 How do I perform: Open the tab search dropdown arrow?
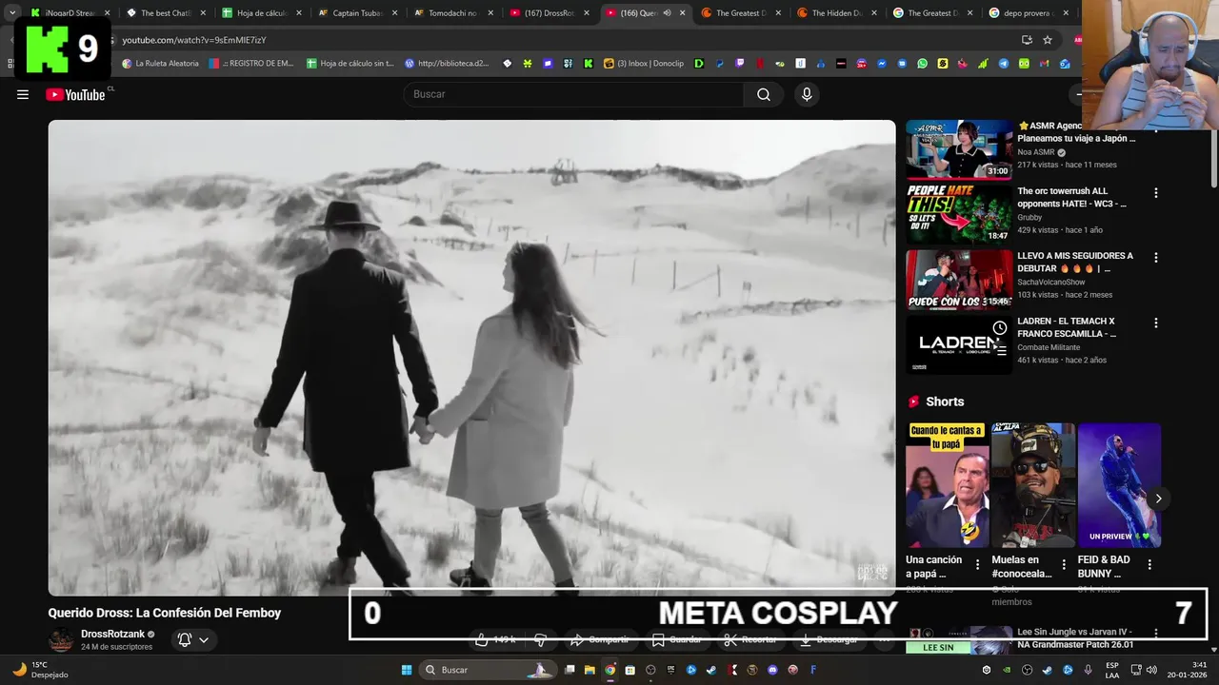pos(12,13)
